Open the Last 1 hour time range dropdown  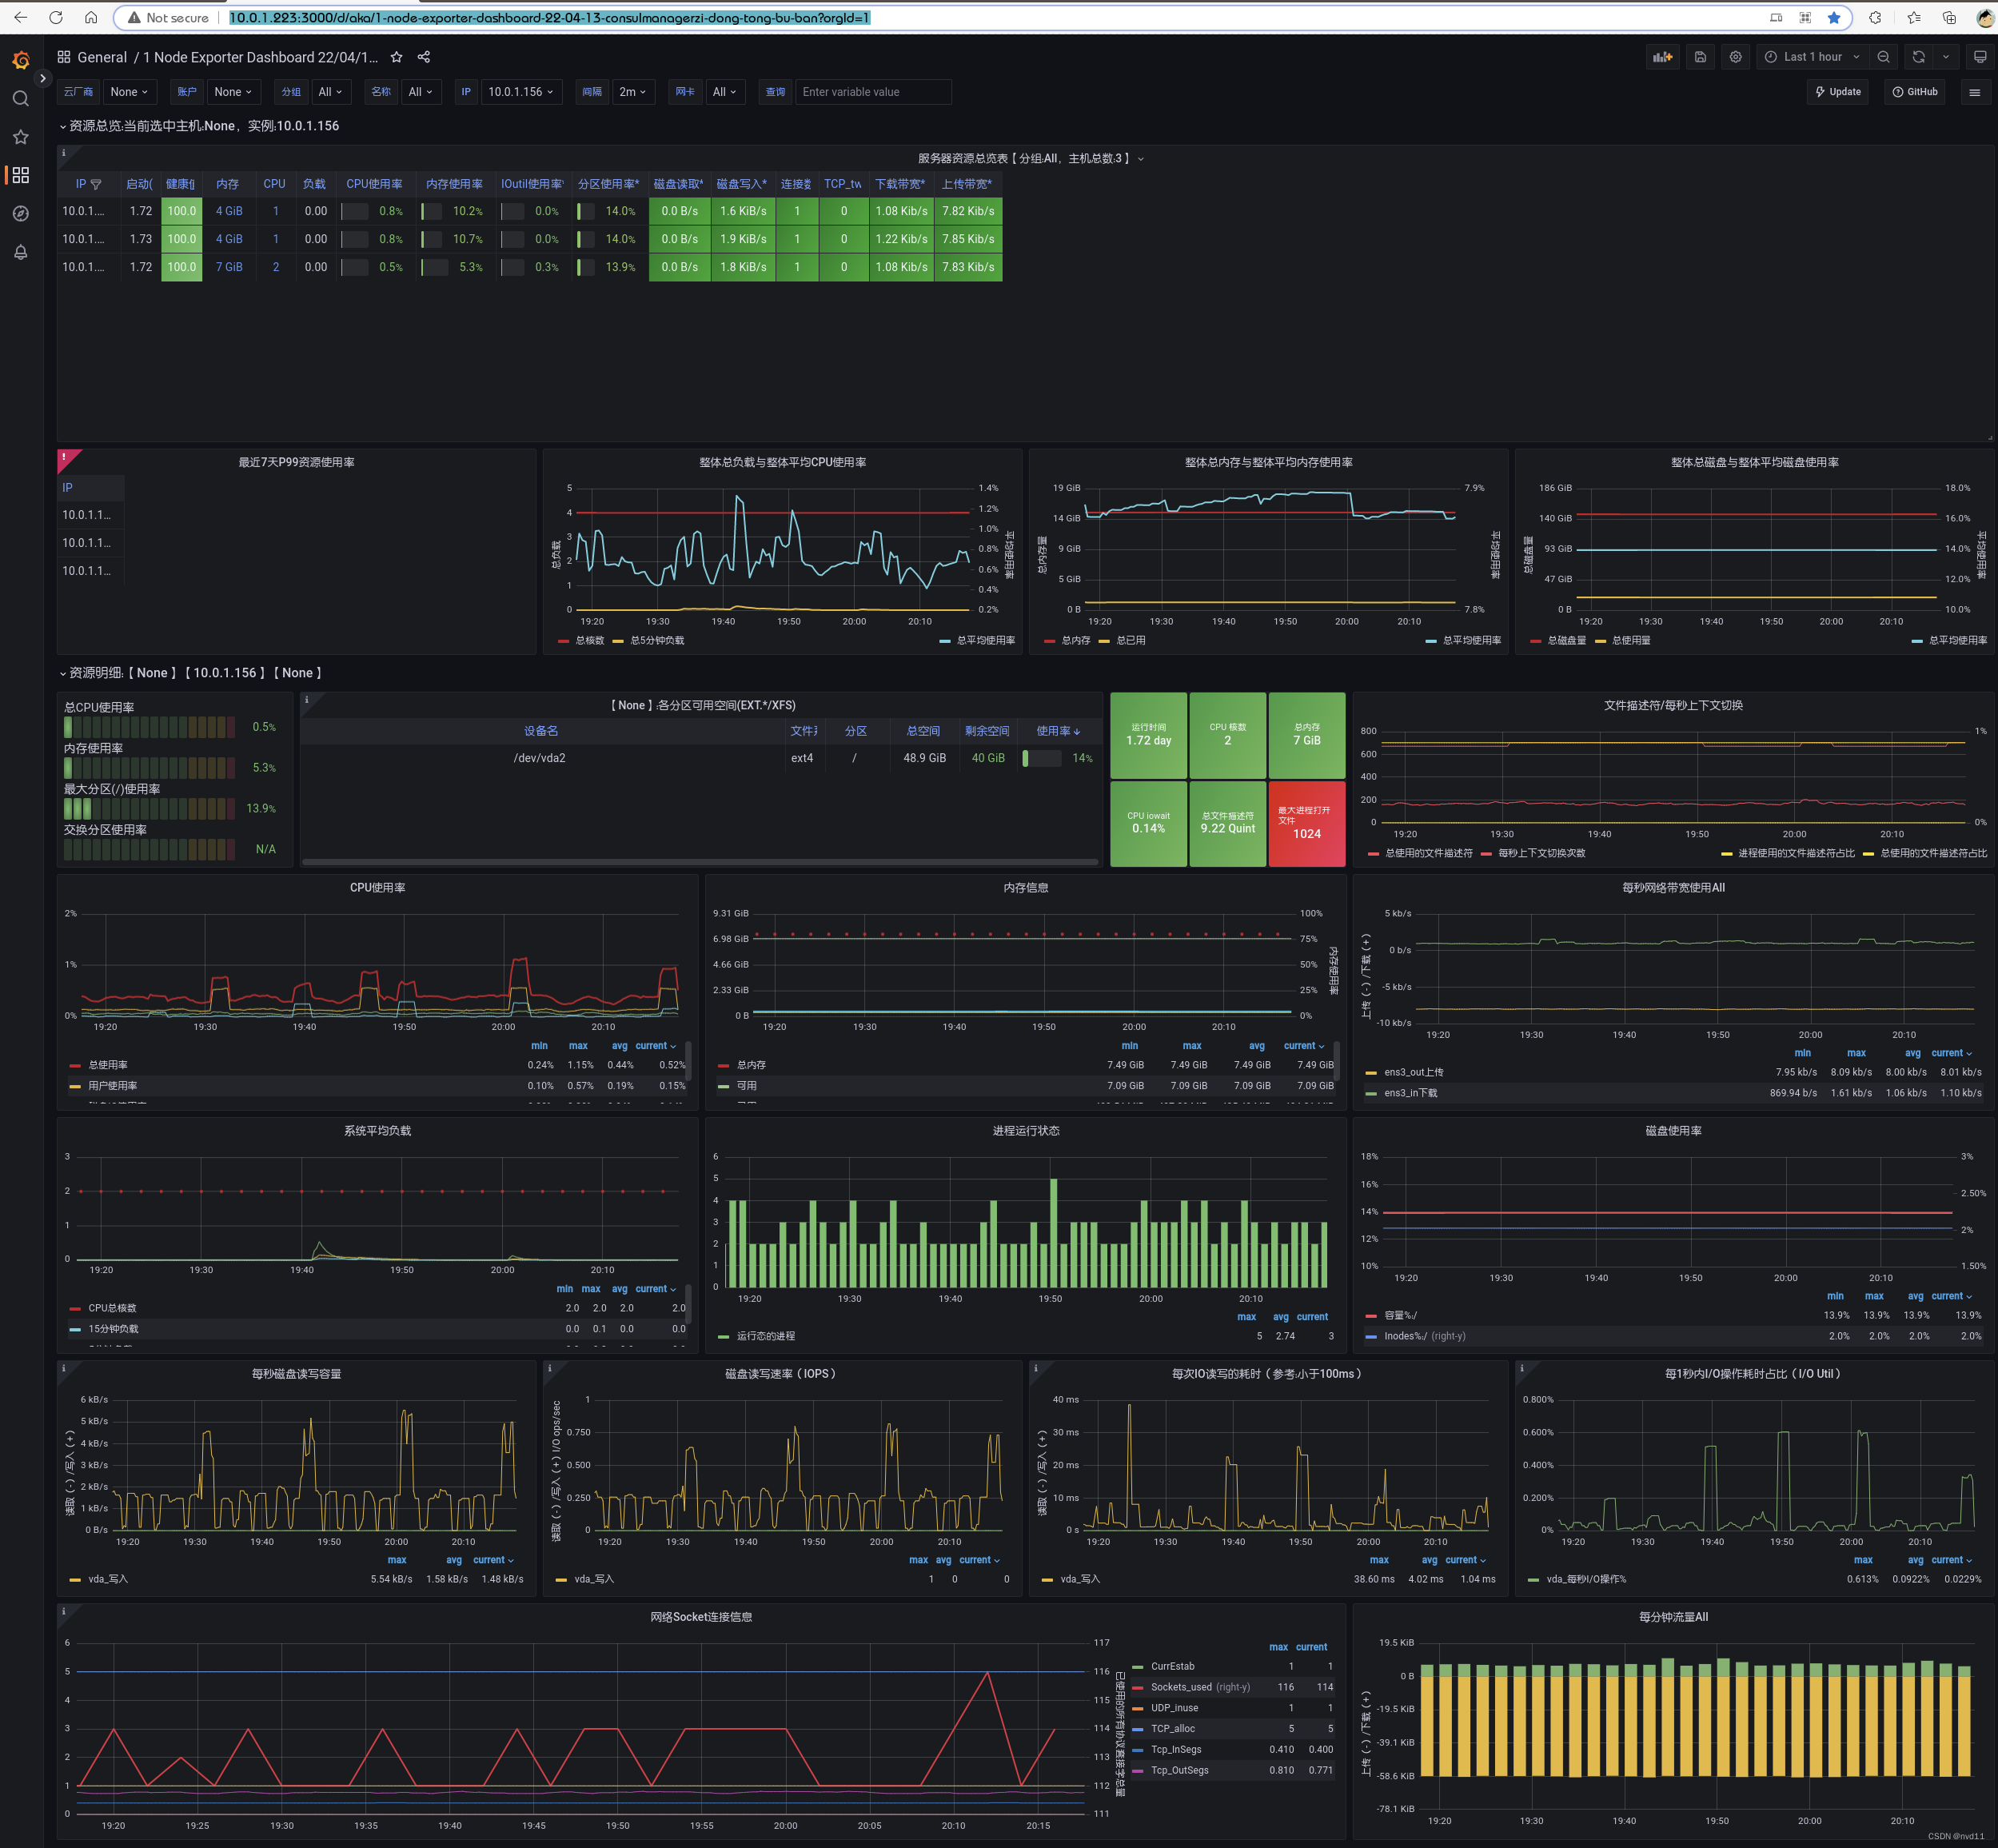tap(1810, 57)
